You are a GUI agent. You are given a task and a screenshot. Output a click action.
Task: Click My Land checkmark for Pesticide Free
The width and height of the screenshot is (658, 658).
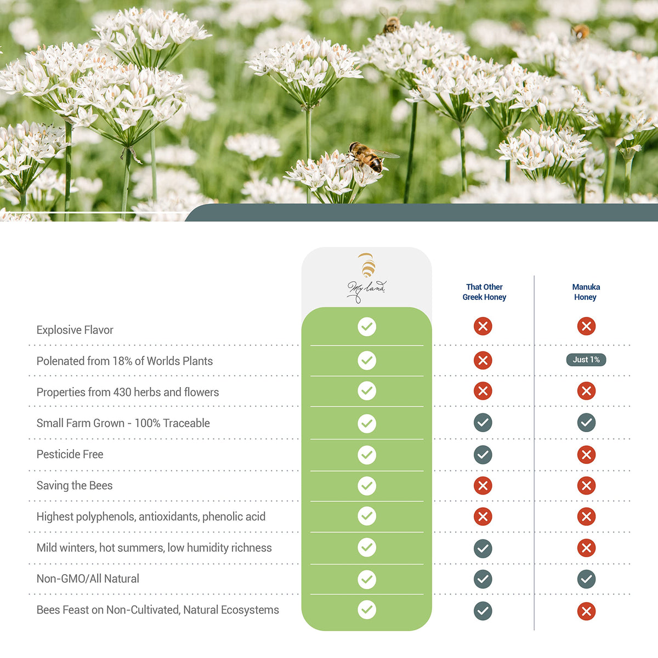(367, 455)
